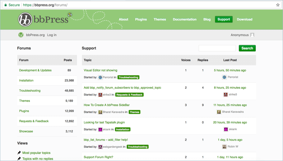Open the 'Visual Editor not showing' topic
Viewport: 283px width, 161px height.
[100, 70]
